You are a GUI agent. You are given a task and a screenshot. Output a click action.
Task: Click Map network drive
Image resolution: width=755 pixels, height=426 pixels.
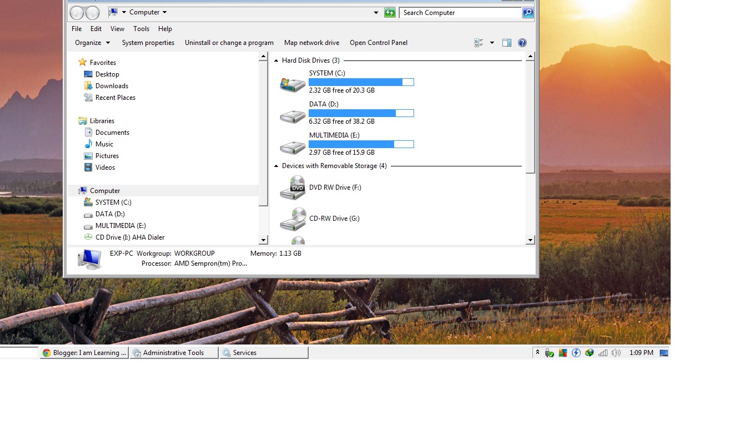pos(311,43)
